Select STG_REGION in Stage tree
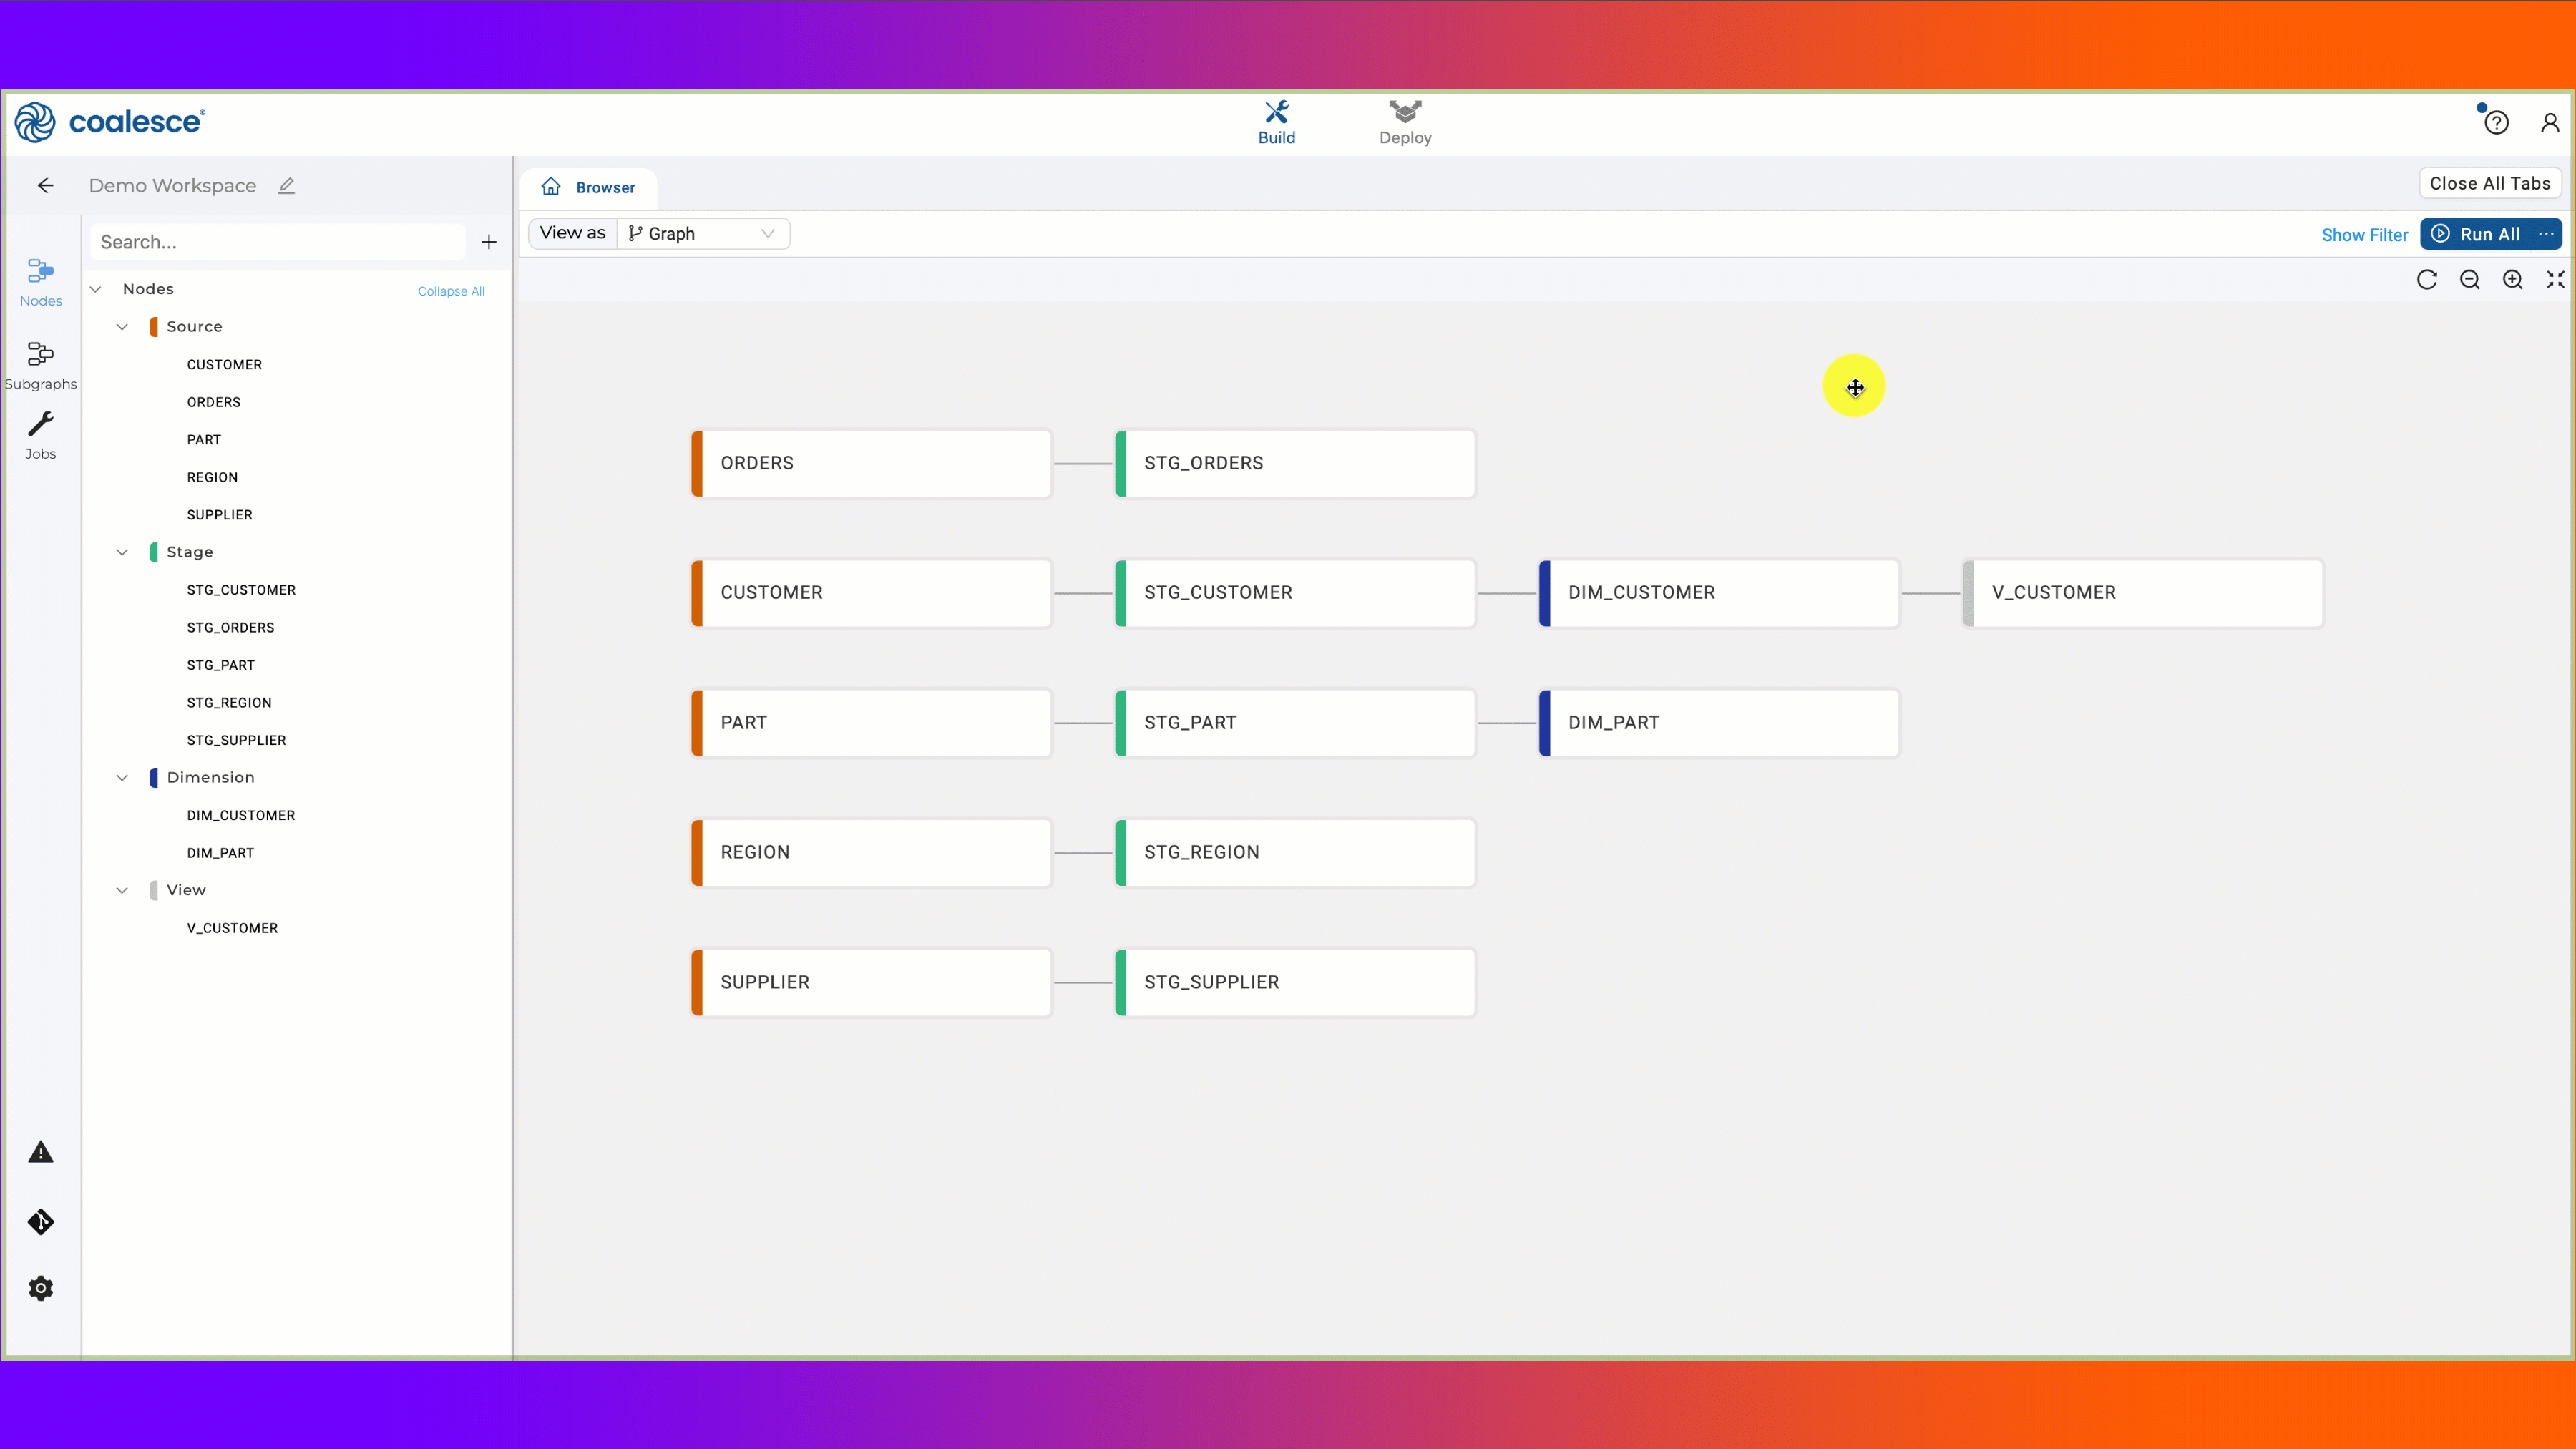This screenshot has width=2576, height=1449. tap(229, 703)
